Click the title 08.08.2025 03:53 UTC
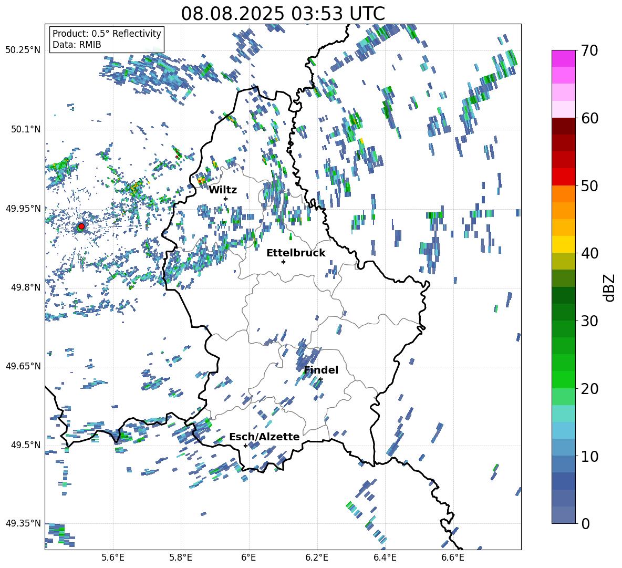622x568 pixels. 283,14
